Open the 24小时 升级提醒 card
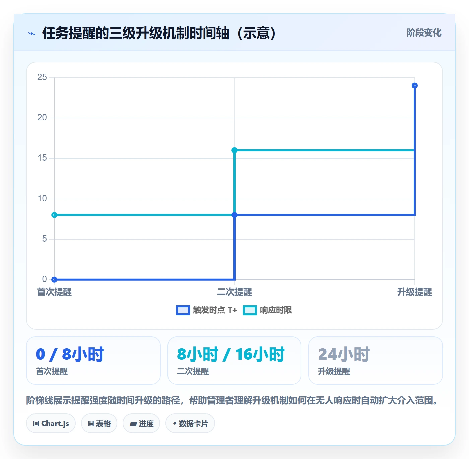 [376, 360]
